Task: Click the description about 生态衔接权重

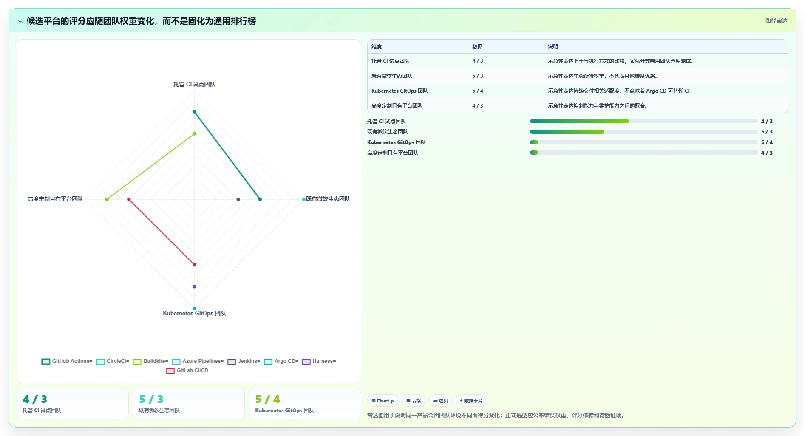Action: click(603, 76)
